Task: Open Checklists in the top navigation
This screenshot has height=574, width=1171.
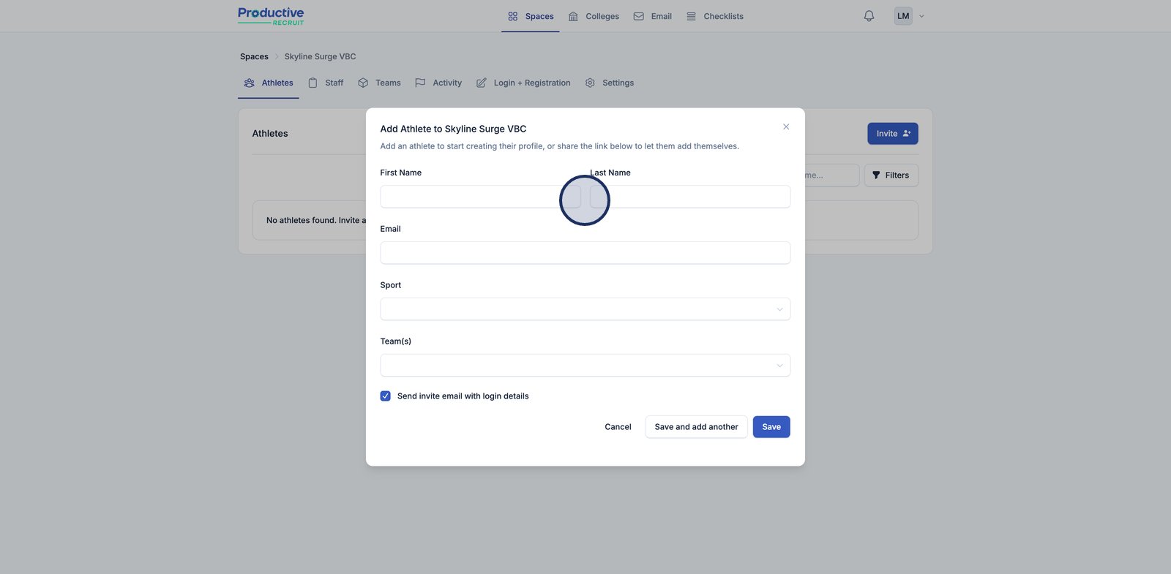Action: tap(715, 16)
